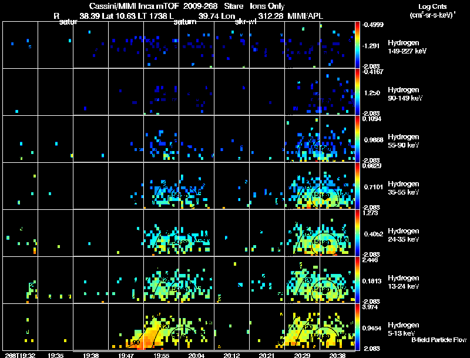Select the "2009-268" date in the title

(x=200, y=6)
